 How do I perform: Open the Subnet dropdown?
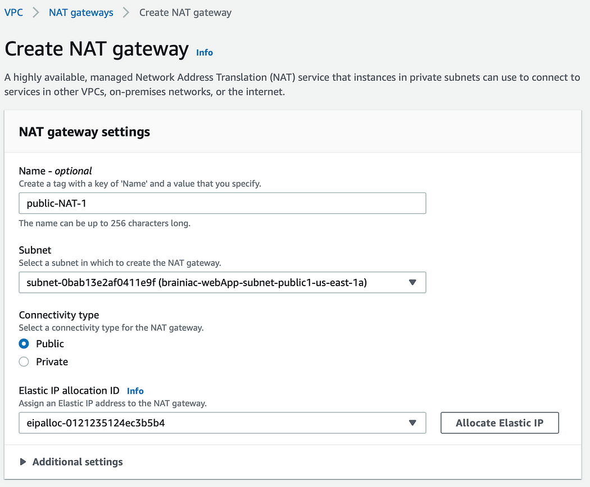click(223, 282)
